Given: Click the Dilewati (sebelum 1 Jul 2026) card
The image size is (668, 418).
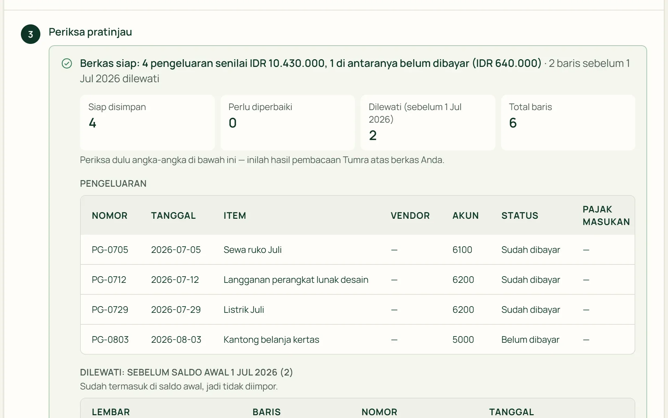Looking at the screenshot, I should click(428, 123).
